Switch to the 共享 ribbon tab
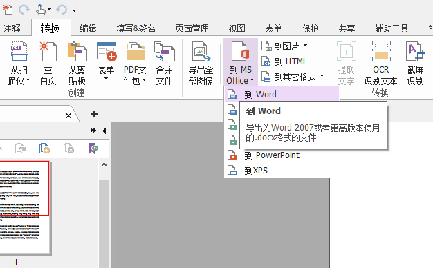Viewport: 433px width, 268px height. point(347,28)
